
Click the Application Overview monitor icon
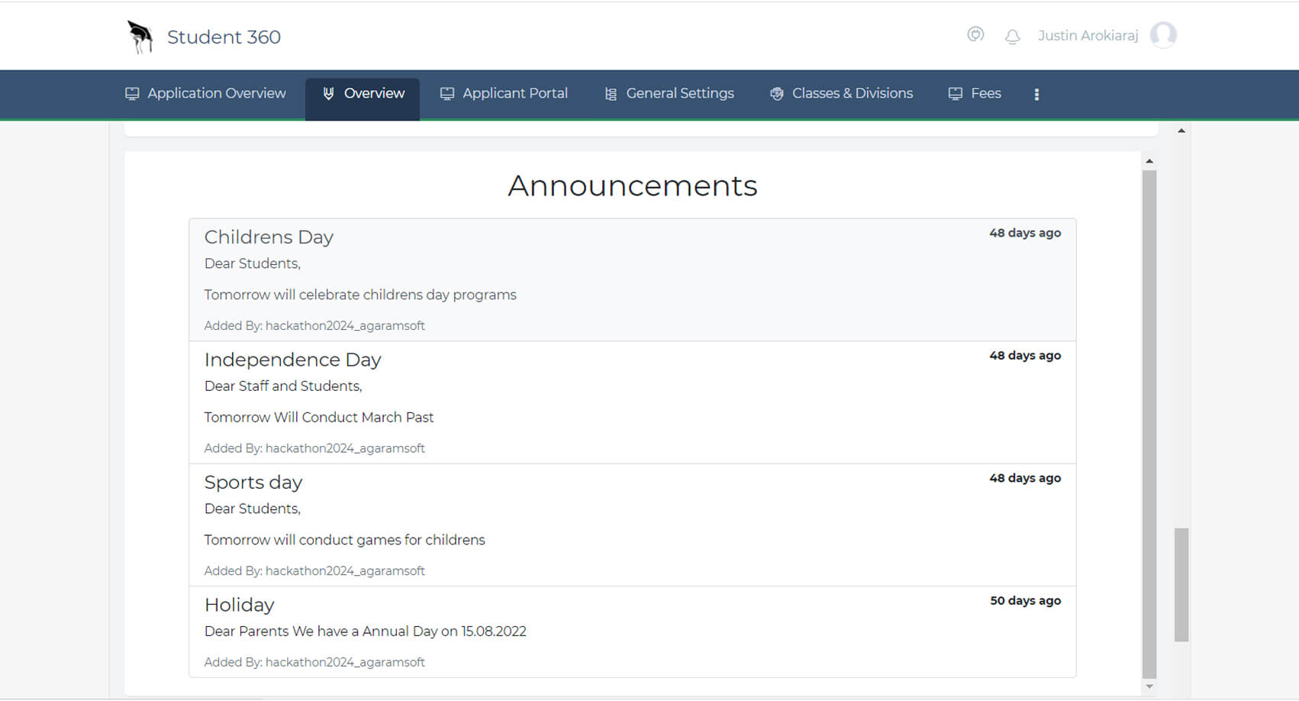pyautogui.click(x=132, y=92)
